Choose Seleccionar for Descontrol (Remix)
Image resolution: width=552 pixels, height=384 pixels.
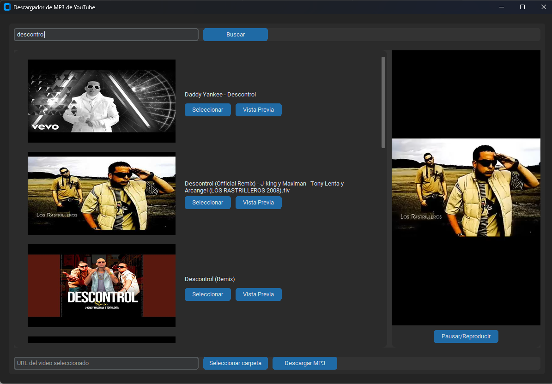click(208, 294)
